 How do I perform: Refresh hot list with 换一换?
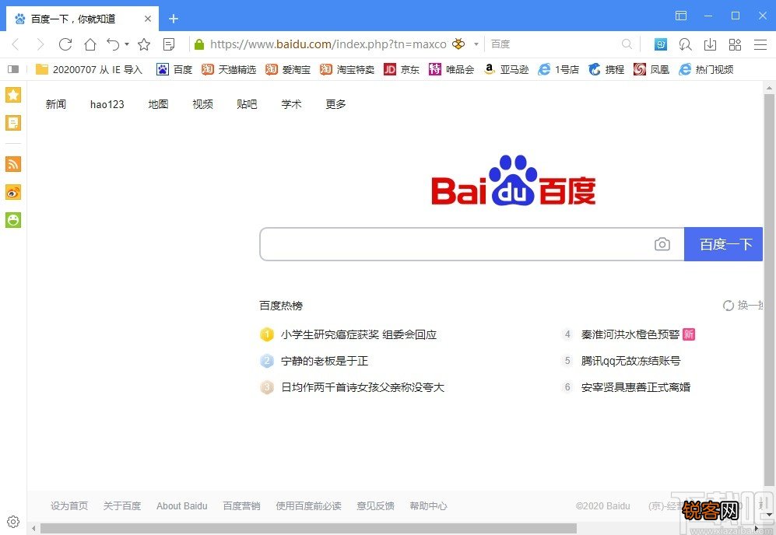pos(743,306)
